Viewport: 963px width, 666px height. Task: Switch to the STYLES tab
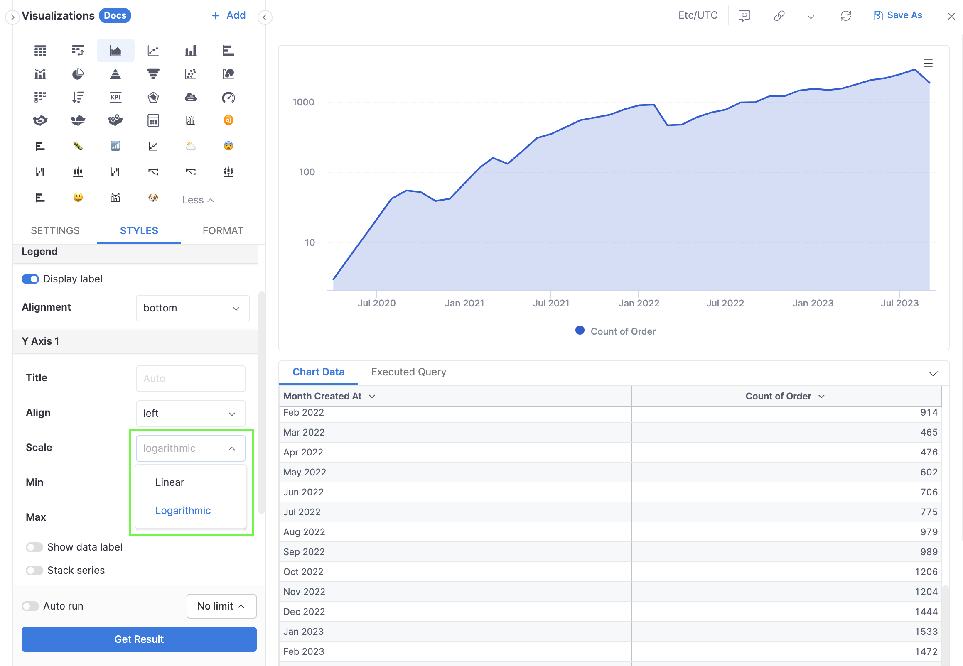pos(139,230)
